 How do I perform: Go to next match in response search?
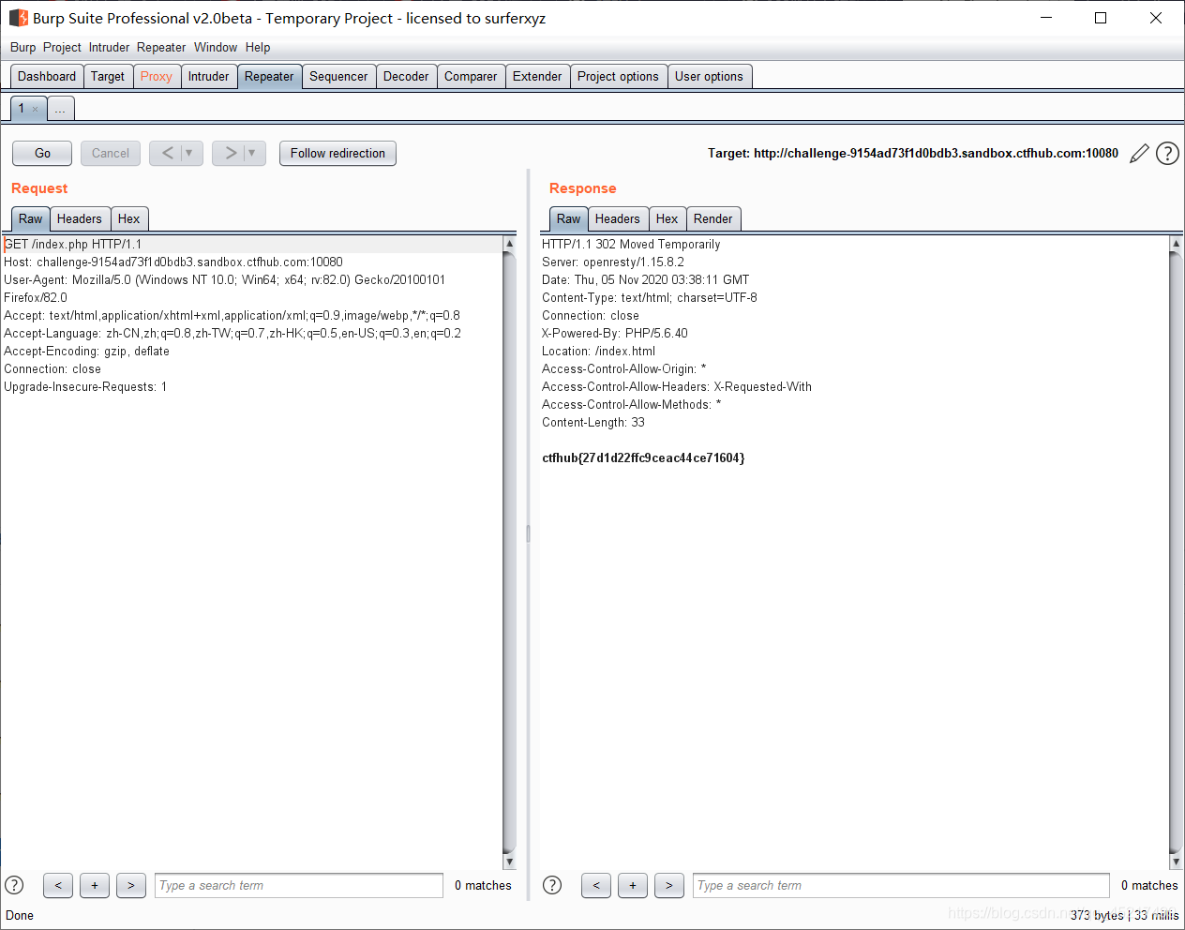669,885
